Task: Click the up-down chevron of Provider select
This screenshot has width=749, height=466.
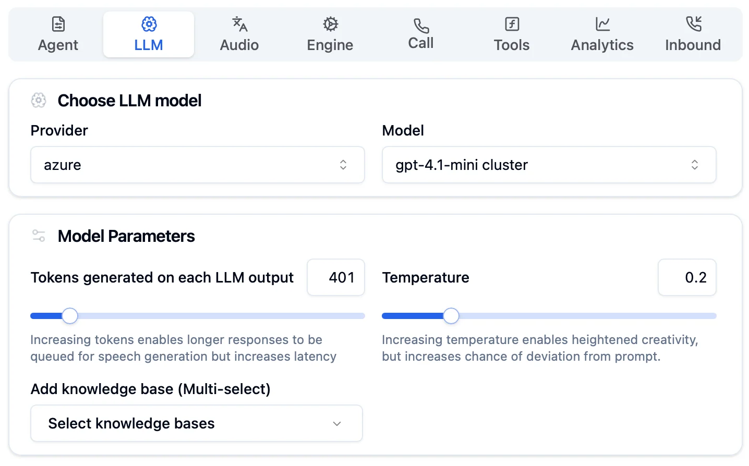Action: 343,165
